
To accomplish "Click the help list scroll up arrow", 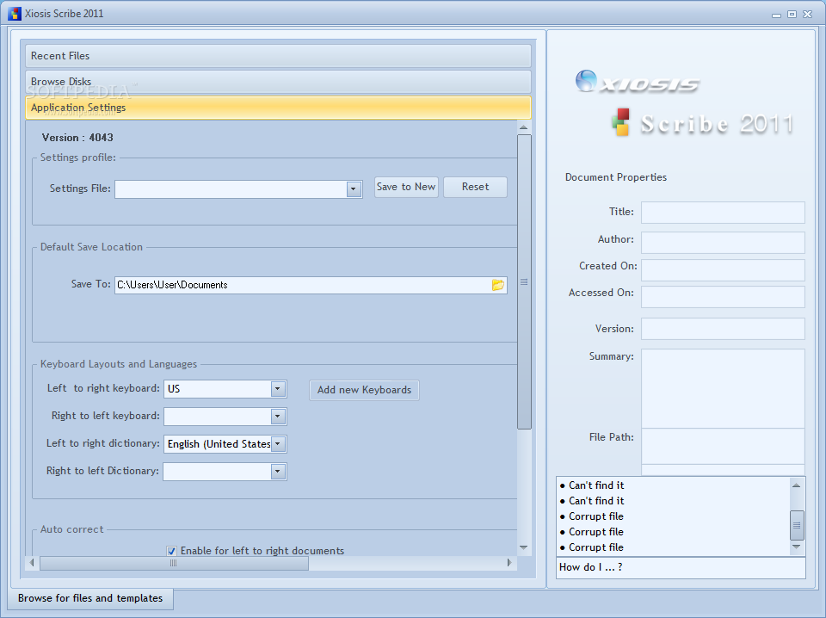I will (x=797, y=485).
